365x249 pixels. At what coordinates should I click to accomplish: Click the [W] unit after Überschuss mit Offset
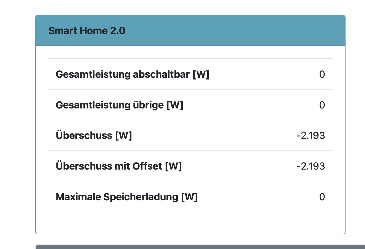click(x=173, y=166)
